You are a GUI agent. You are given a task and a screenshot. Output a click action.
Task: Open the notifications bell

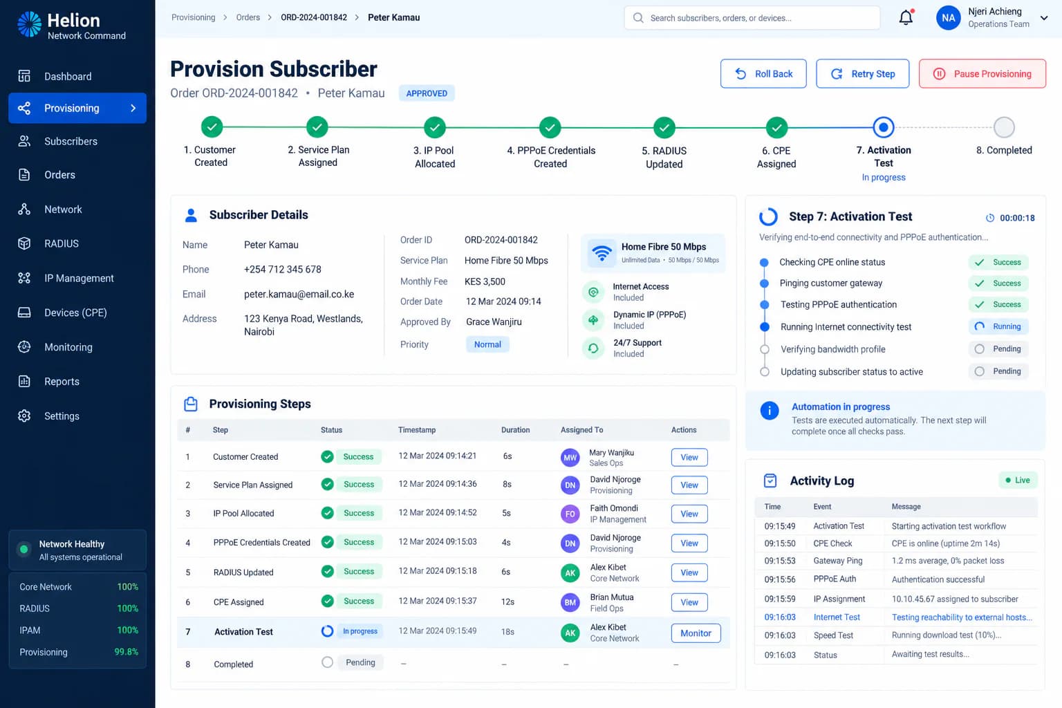[x=906, y=17]
